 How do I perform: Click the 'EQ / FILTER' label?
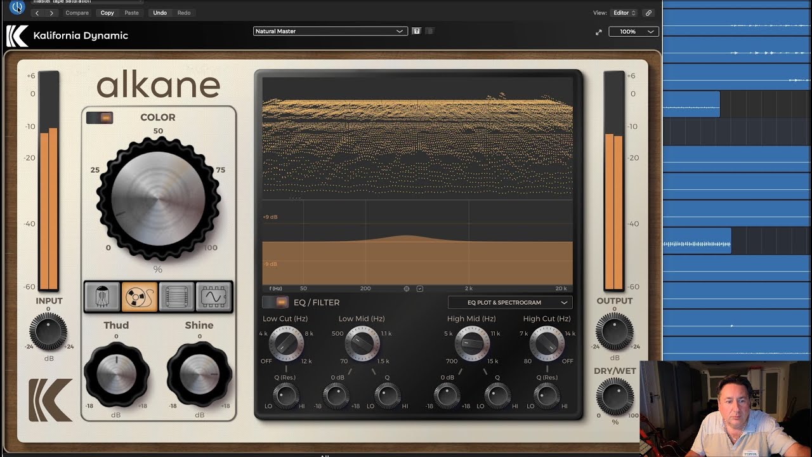317,303
